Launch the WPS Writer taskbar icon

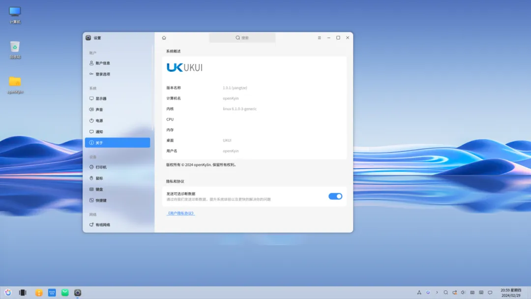pyautogui.click(x=52, y=293)
